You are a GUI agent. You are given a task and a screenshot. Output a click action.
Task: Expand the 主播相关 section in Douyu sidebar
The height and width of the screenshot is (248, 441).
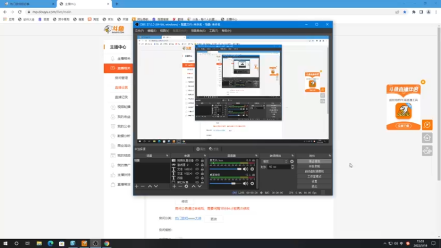click(x=121, y=58)
